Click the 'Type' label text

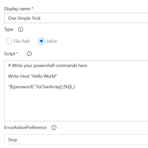pos(9,29)
